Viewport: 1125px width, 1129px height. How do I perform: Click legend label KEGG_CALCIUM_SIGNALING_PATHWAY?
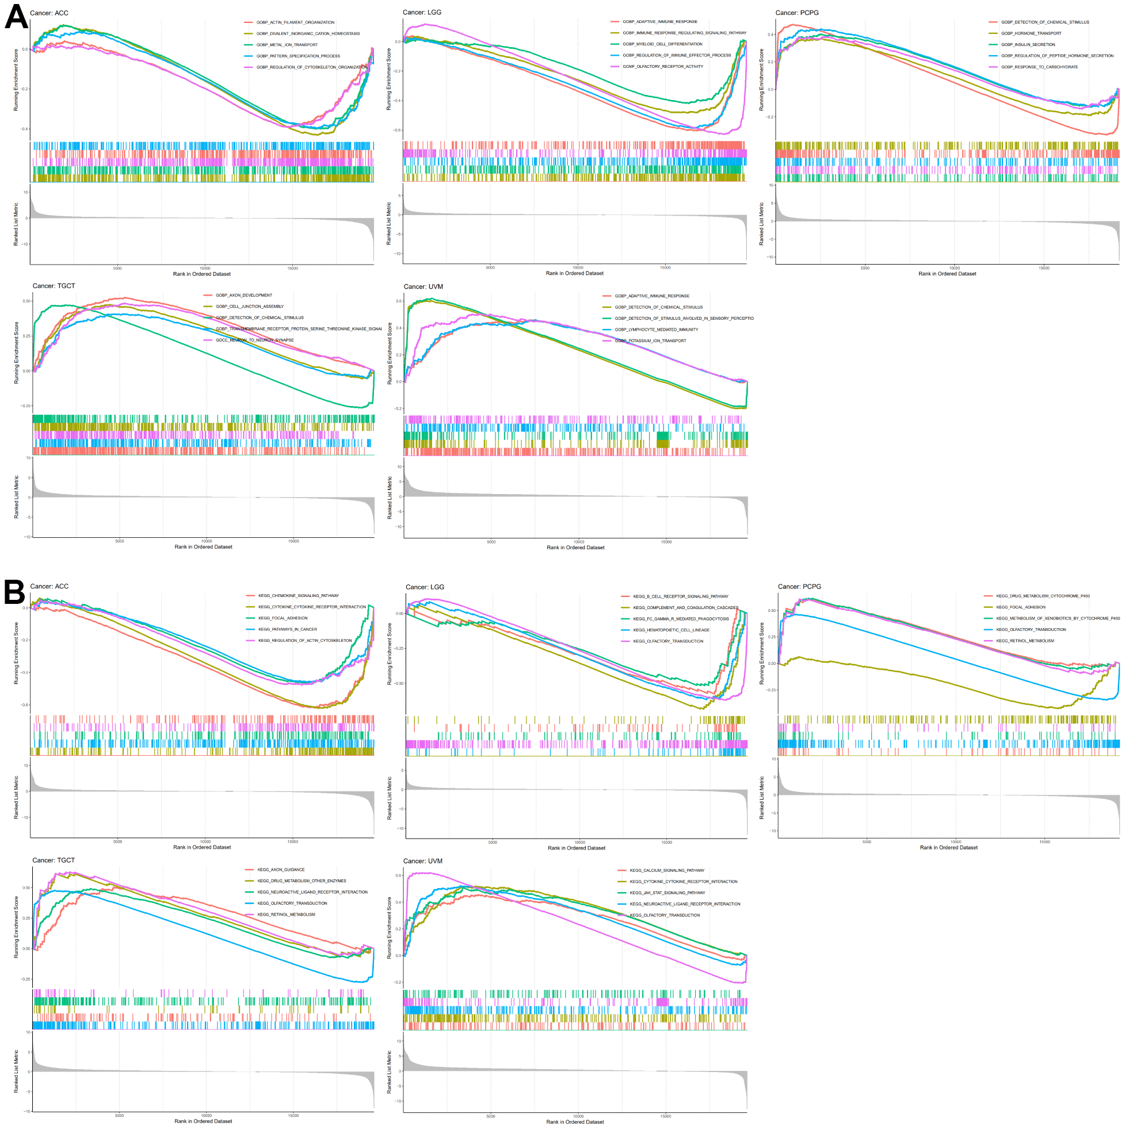667,870
